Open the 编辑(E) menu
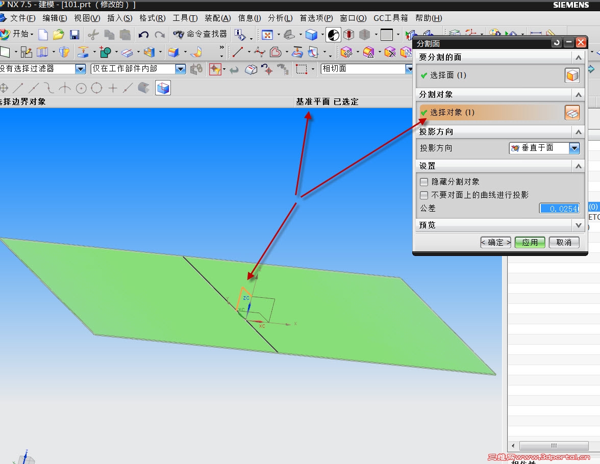 55,18
